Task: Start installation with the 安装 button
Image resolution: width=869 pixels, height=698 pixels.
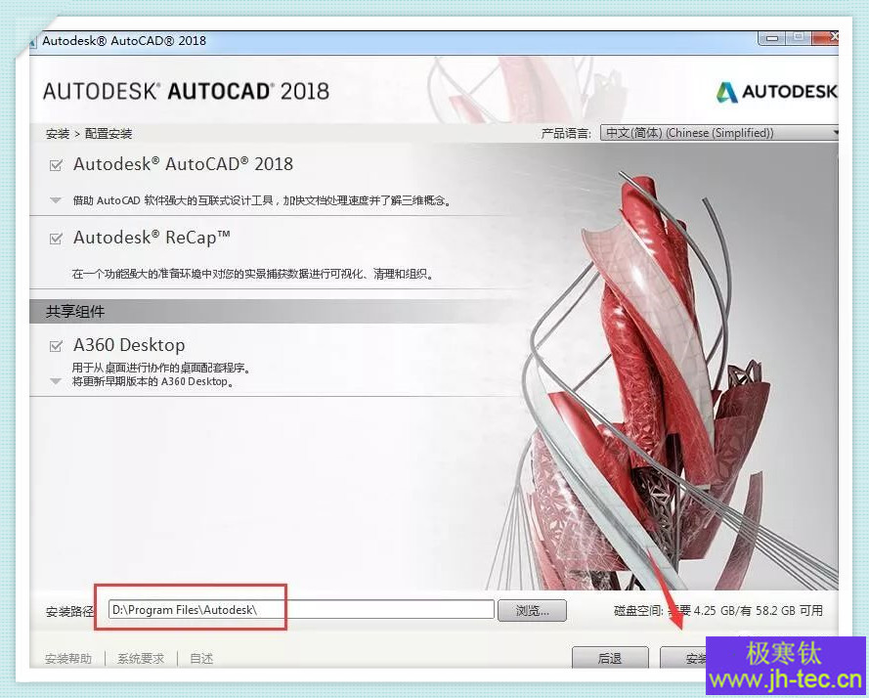Action: coord(683,658)
